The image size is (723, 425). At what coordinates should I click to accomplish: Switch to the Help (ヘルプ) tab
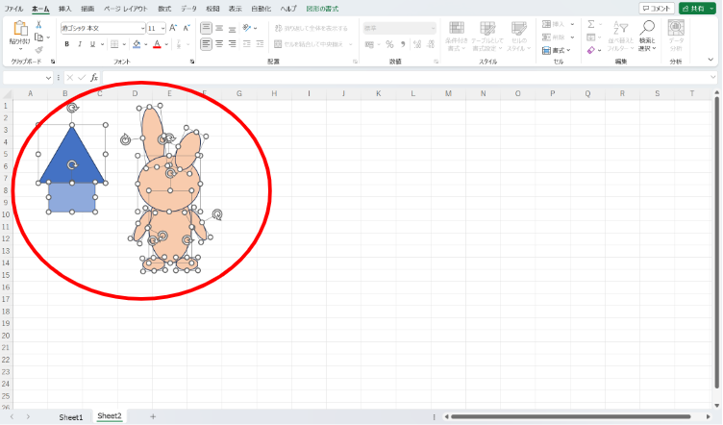pyautogui.click(x=288, y=9)
